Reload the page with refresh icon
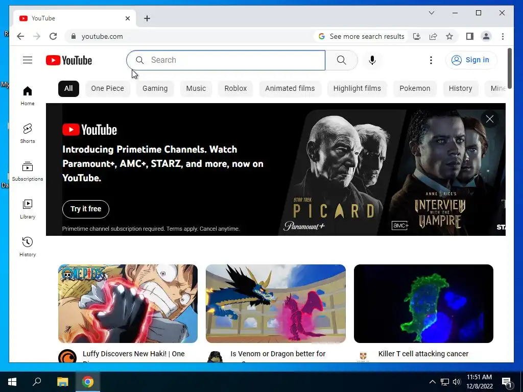 53,36
